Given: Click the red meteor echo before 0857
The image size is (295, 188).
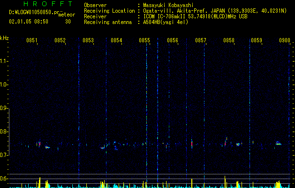Looking at the screenshot, I should (x=192, y=144).
